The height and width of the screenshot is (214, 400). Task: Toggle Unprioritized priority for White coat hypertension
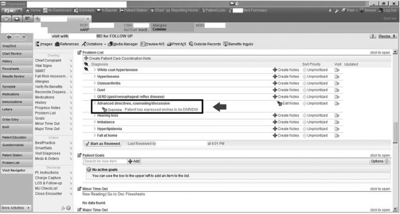click(316, 70)
